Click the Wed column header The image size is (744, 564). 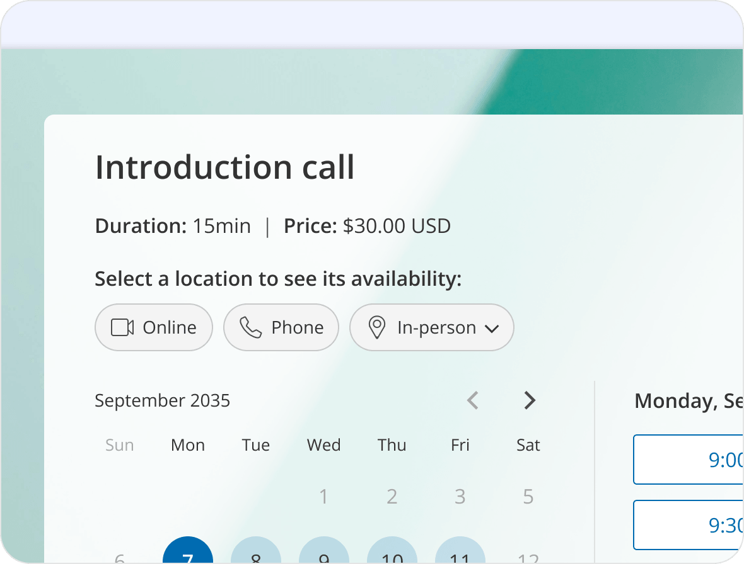coord(324,445)
